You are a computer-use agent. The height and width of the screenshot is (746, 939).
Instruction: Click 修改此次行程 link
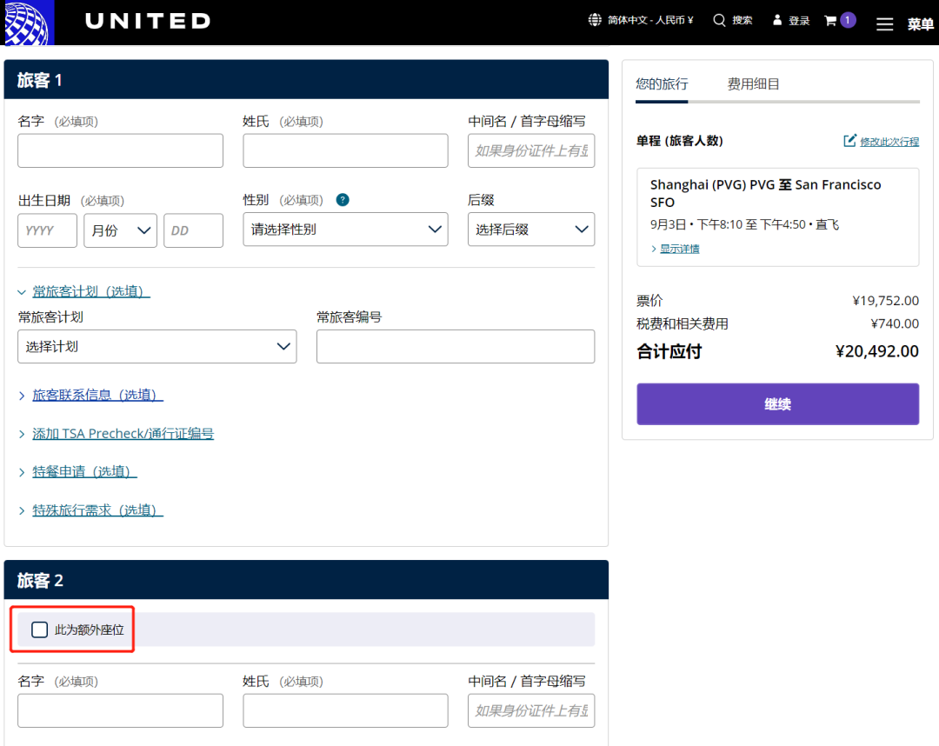pyautogui.click(x=889, y=142)
